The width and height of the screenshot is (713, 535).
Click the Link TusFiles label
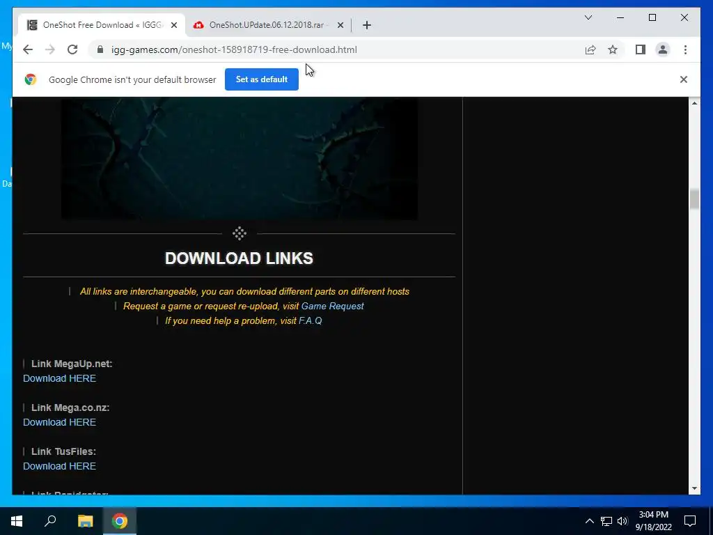tap(63, 451)
